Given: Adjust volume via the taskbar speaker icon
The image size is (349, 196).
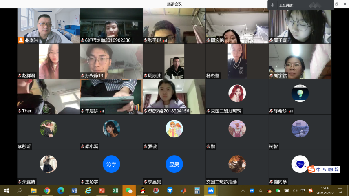Looking at the screenshot, I should (294, 191).
